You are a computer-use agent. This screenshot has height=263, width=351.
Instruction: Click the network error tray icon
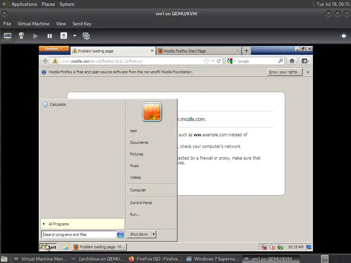click(x=264, y=247)
